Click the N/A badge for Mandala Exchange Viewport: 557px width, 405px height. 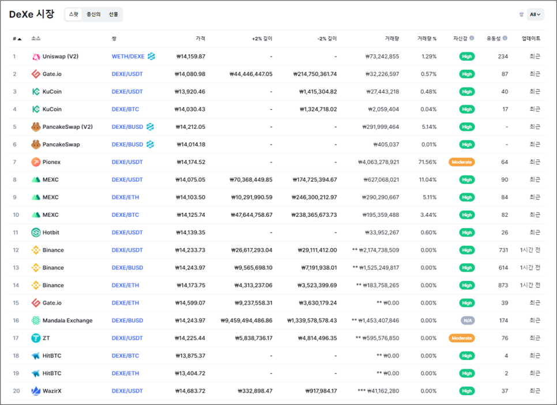click(468, 320)
